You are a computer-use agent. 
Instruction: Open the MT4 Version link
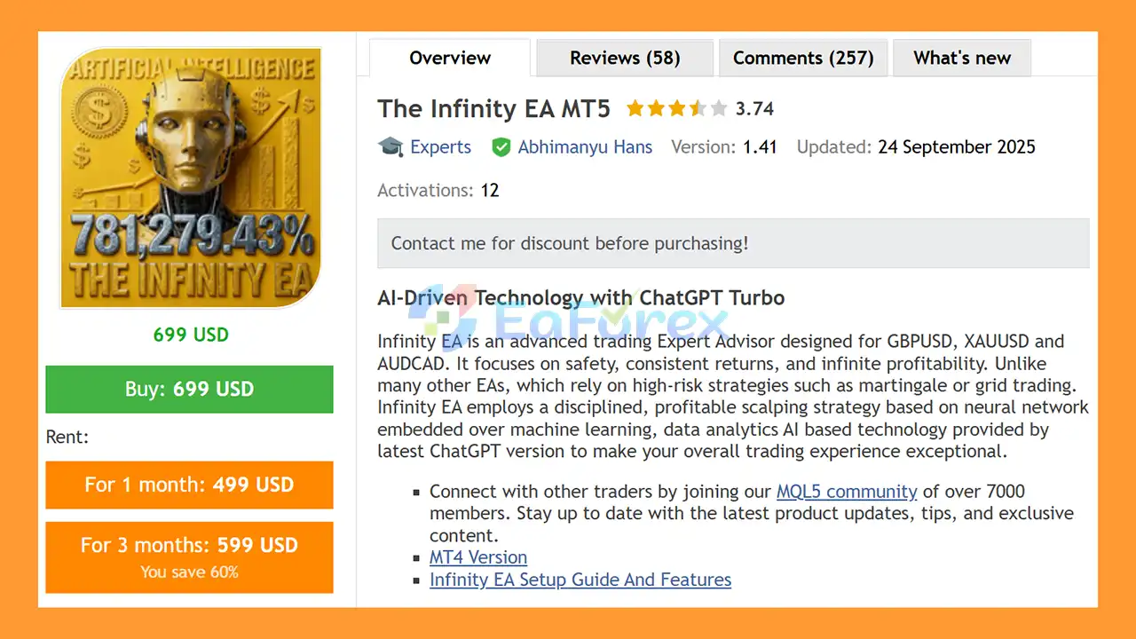[x=478, y=557]
